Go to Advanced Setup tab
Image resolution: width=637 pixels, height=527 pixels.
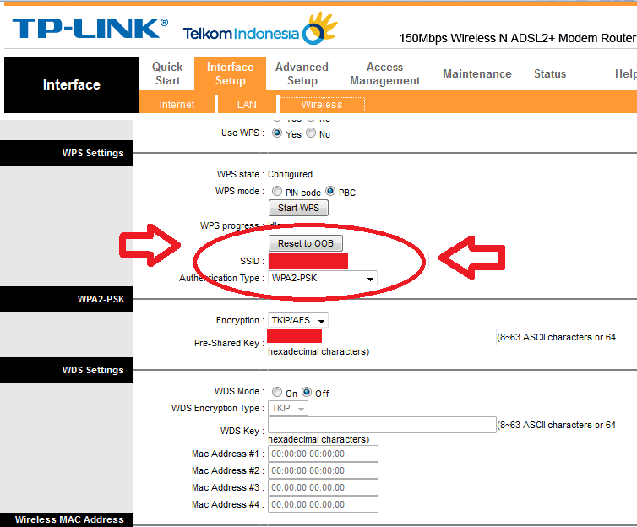pyautogui.click(x=302, y=73)
